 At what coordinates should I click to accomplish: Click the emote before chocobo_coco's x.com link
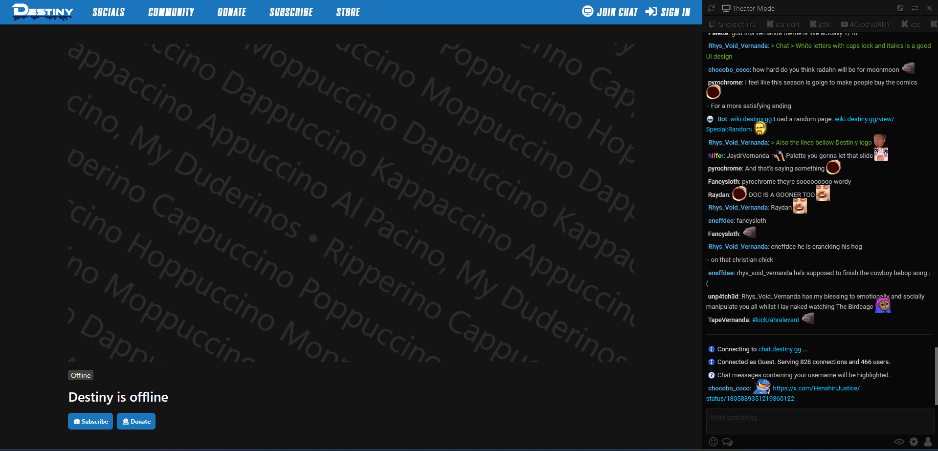click(x=762, y=387)
